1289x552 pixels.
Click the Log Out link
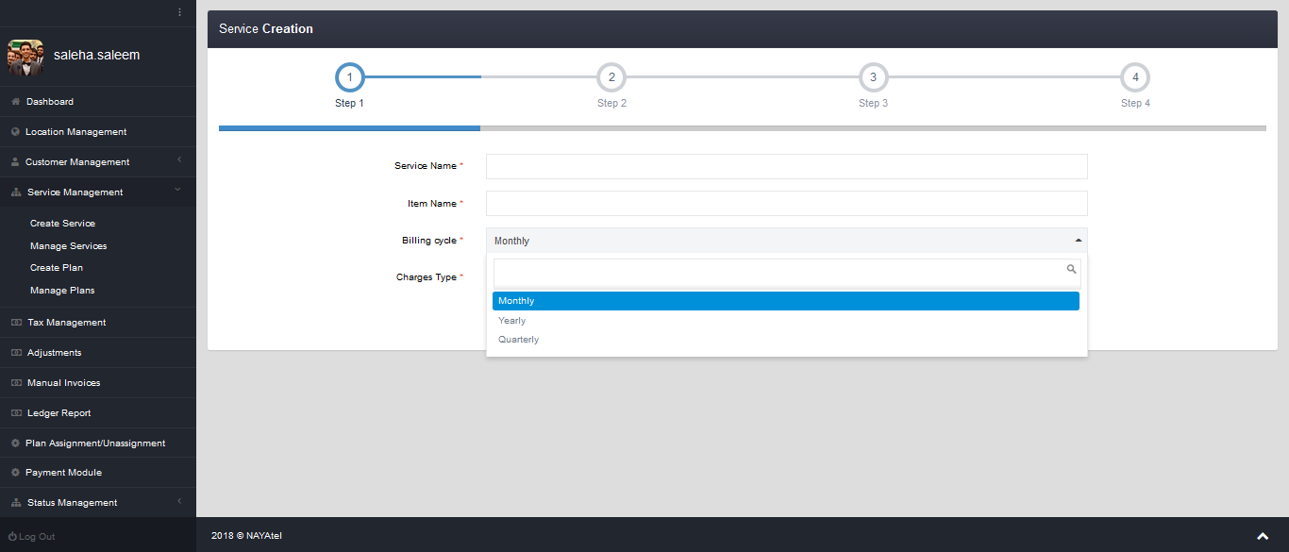point(31,536)
